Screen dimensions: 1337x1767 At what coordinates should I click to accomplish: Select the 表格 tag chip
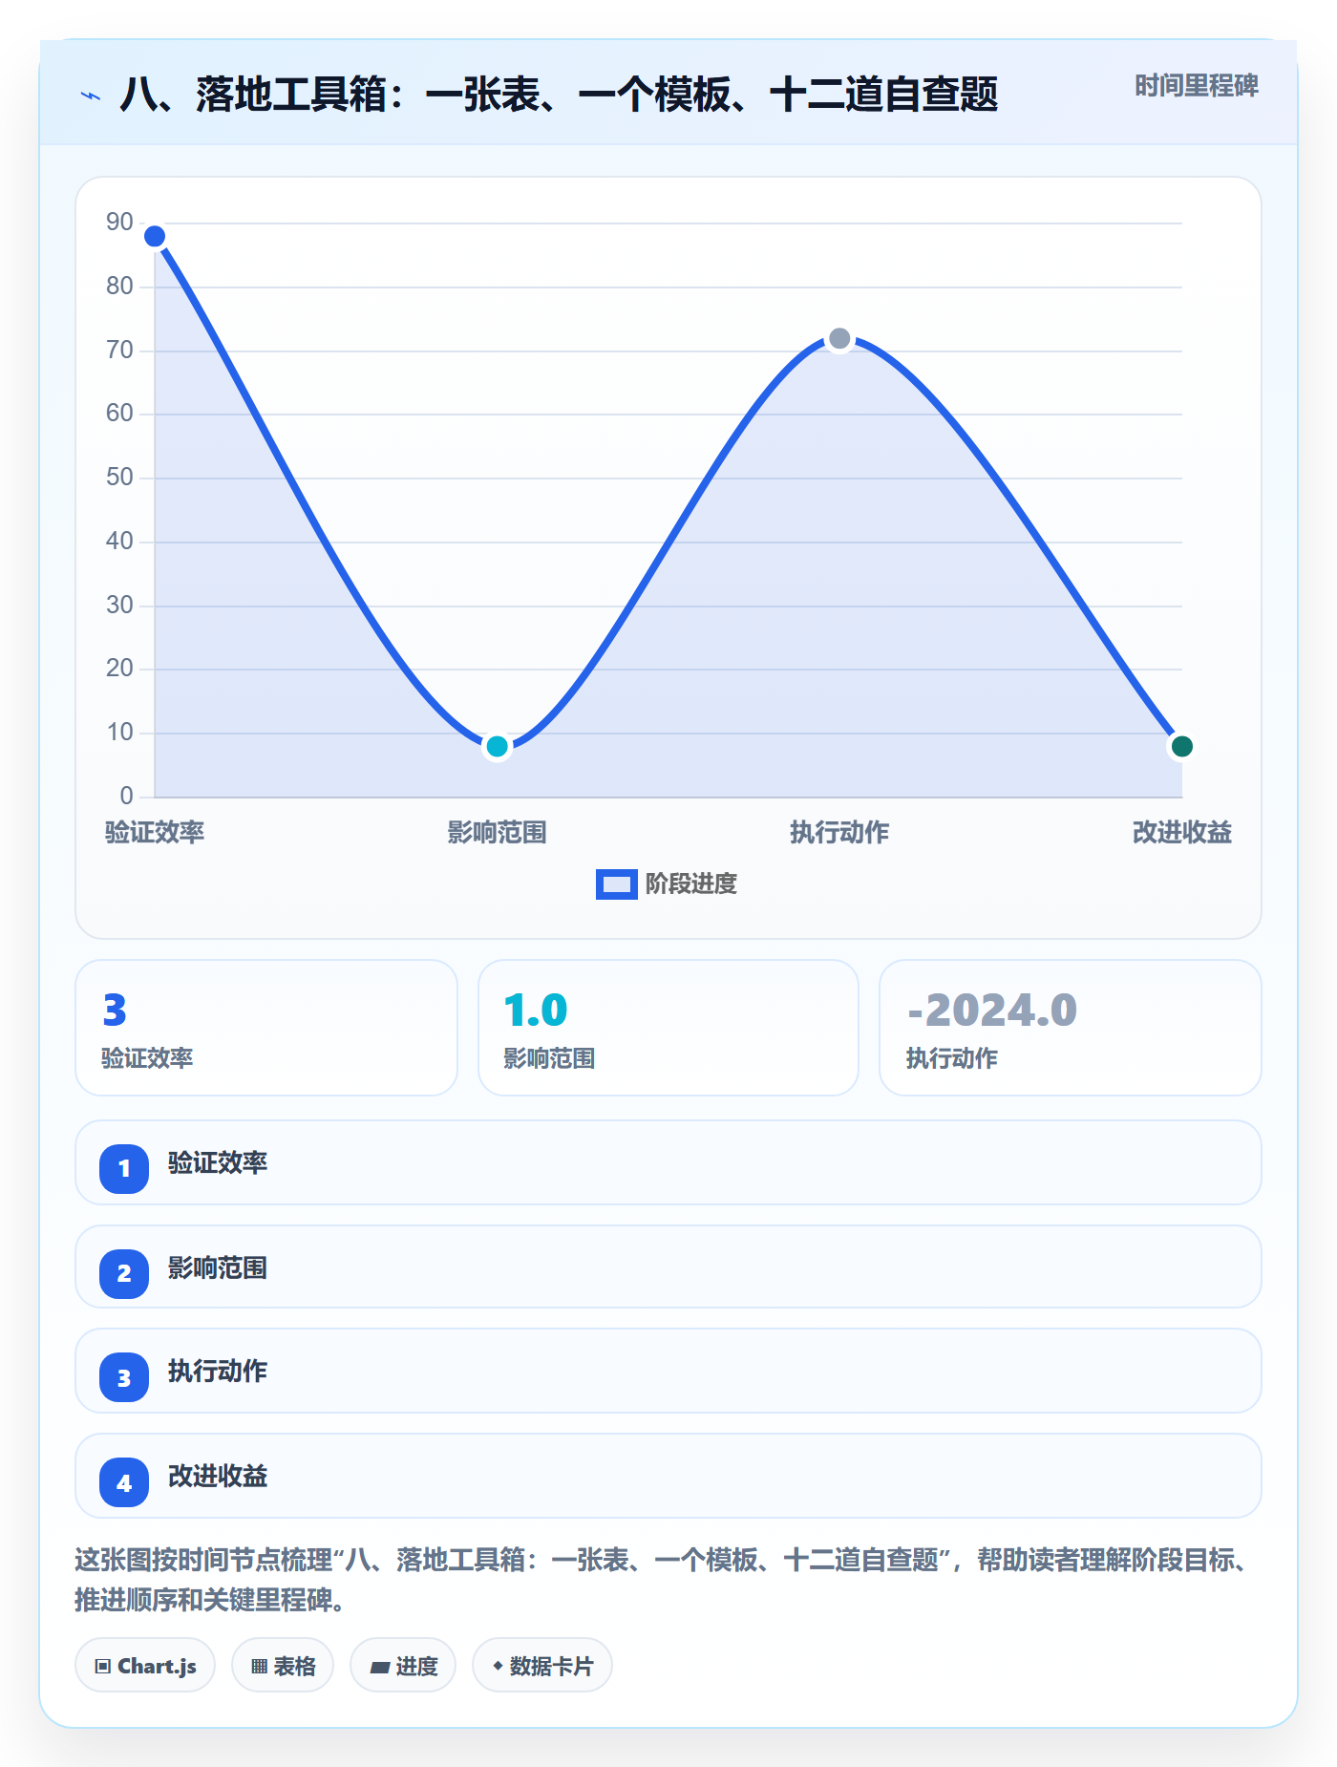coord(283,1666)
